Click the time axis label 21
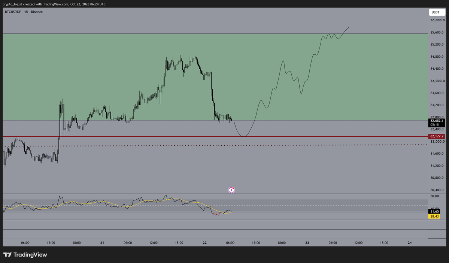 102,243
